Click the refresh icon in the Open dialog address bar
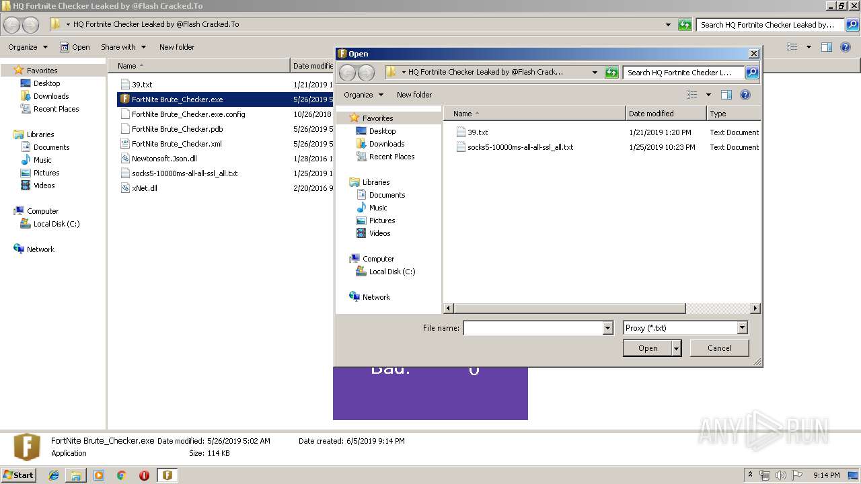 pos(611,73)
